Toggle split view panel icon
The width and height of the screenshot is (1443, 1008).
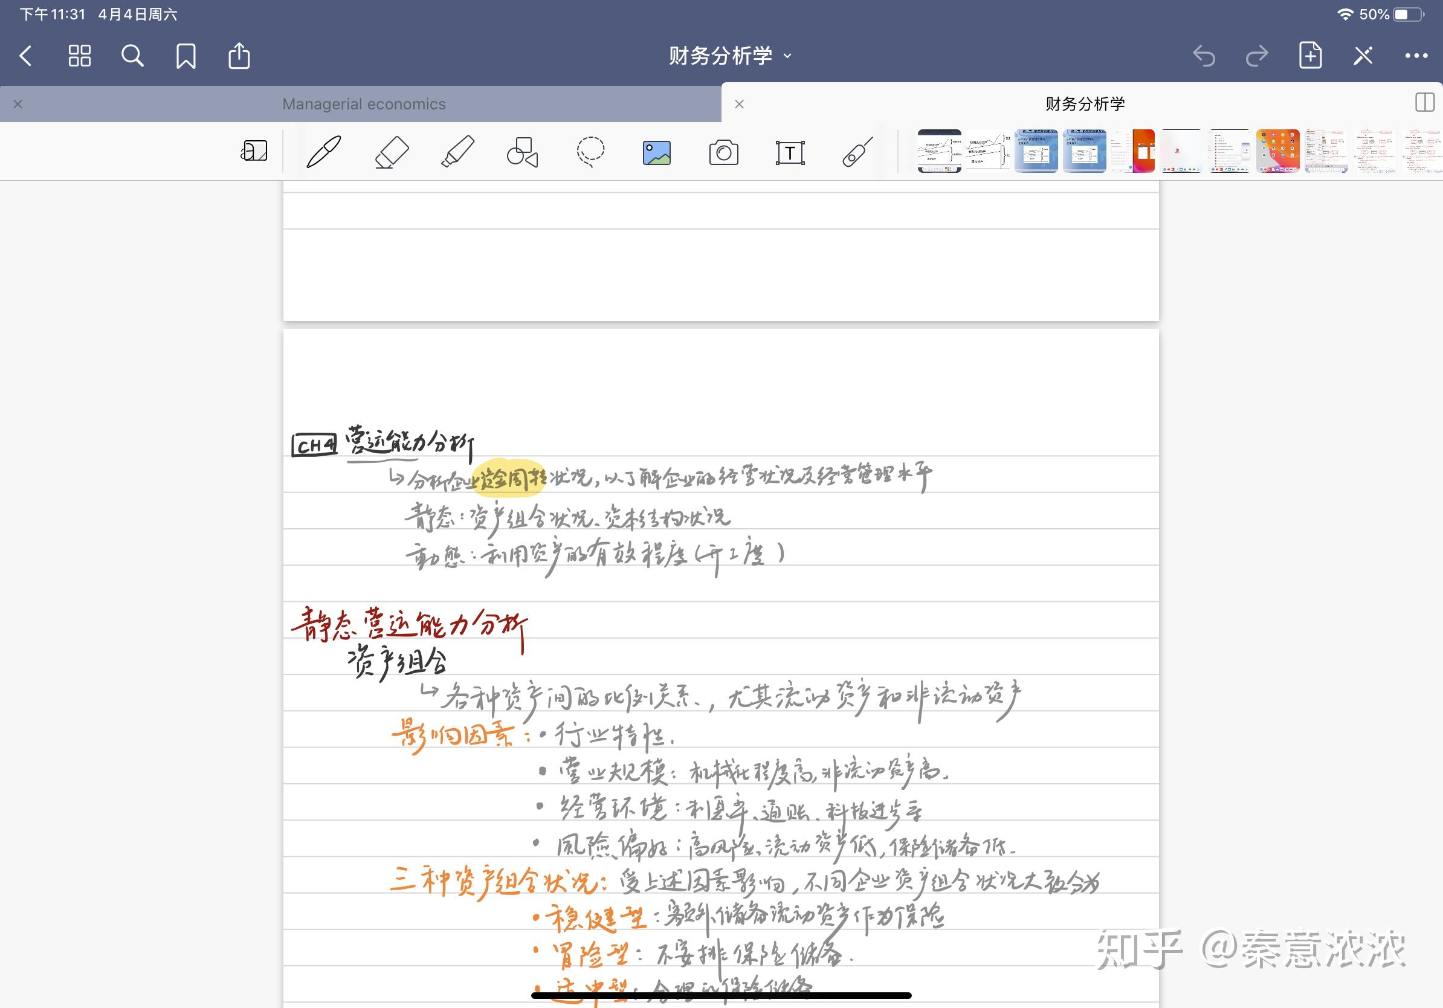[x=1424, y=103]
